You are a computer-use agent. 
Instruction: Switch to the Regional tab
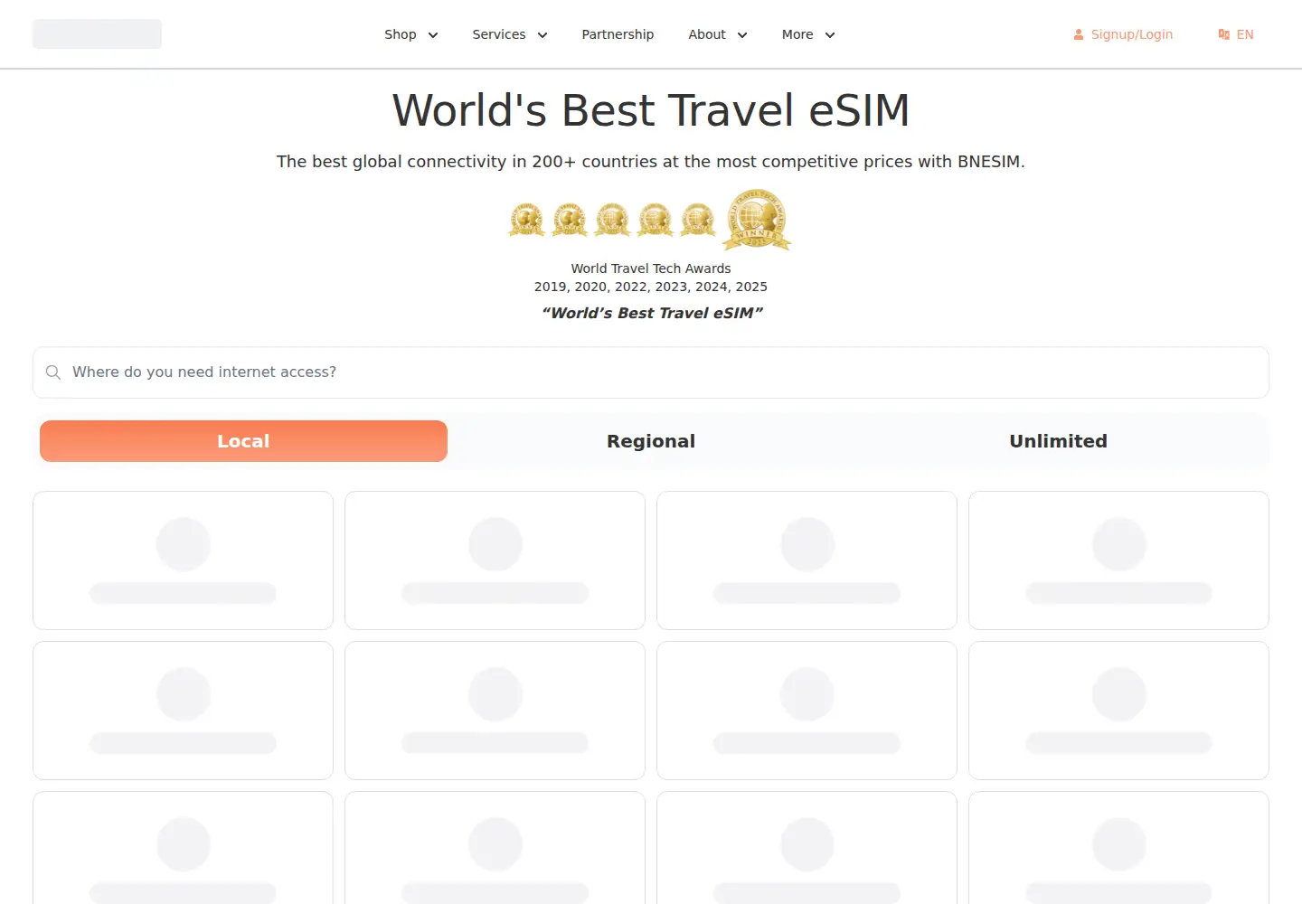pos(651,441)
